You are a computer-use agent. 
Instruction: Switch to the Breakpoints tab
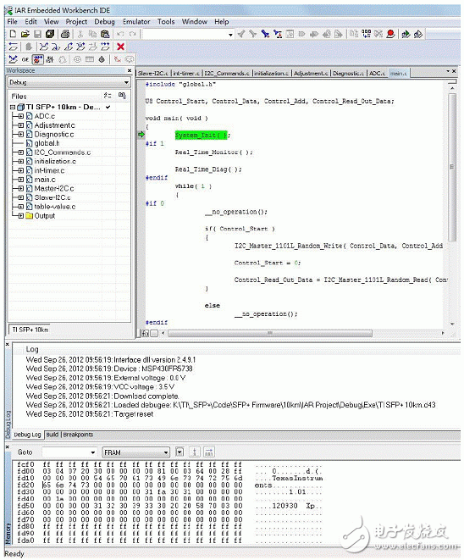point(78,435)
